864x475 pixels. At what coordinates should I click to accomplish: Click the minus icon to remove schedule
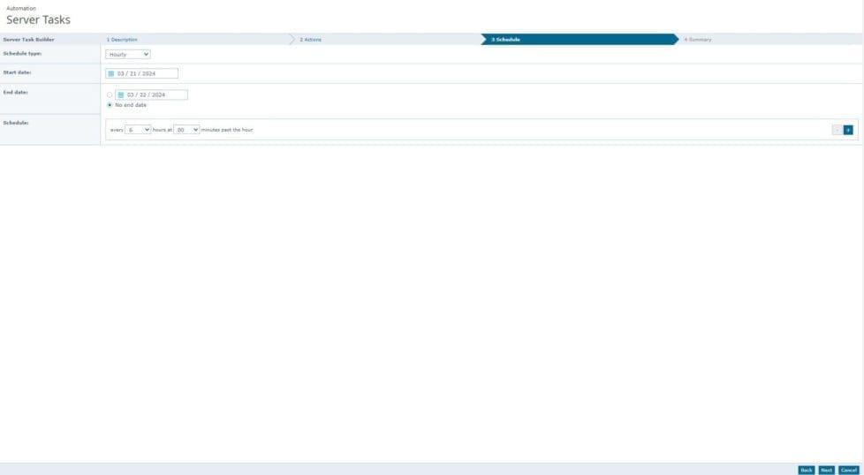[x=837, y=130]
